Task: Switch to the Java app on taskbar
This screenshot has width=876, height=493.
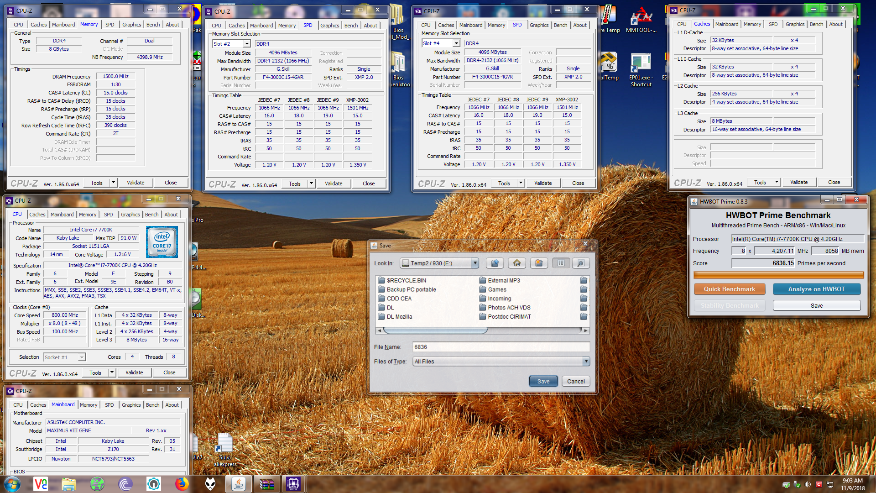Action: coord(238,484)
